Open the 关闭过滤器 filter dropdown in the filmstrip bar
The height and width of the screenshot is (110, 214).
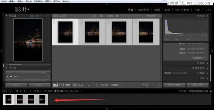click(x=198, y=91)
